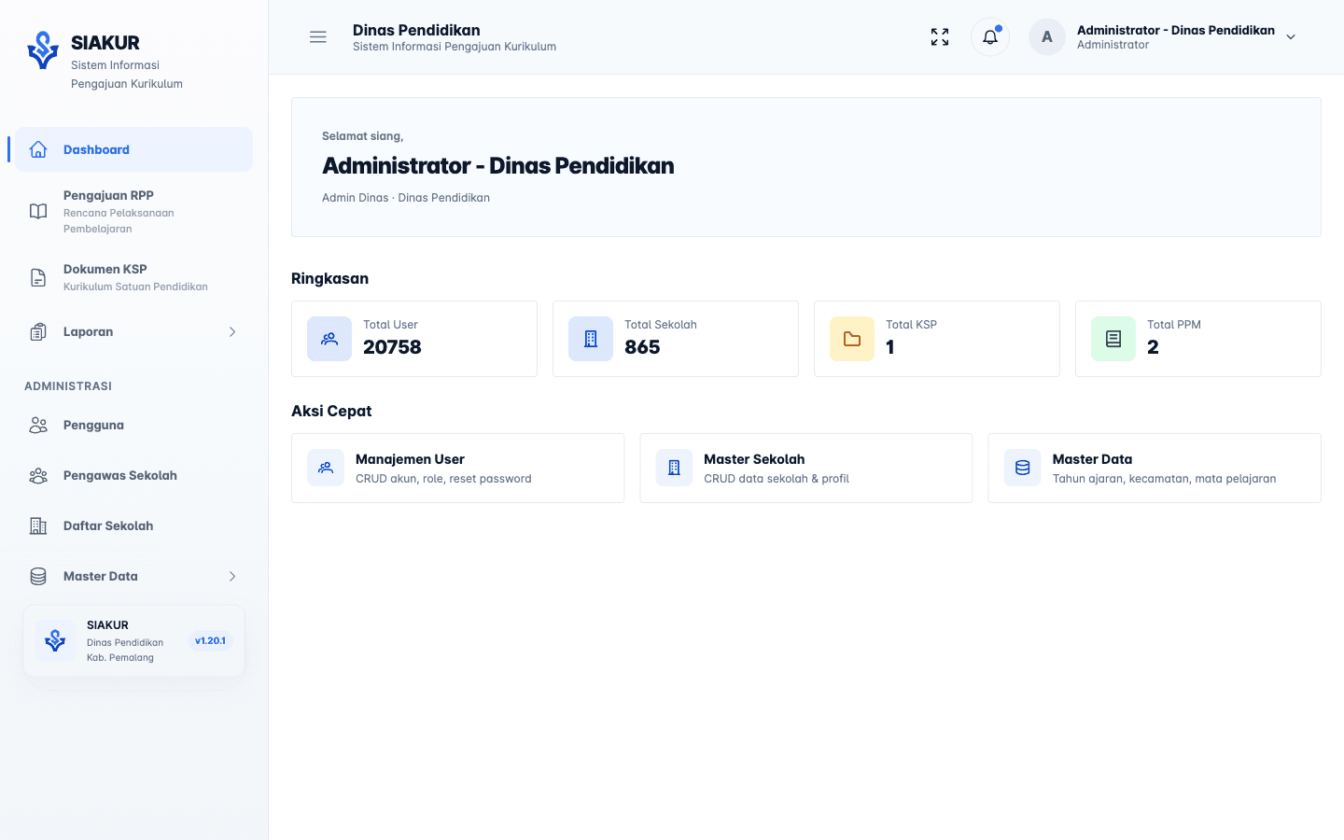The width and height of the screenshot is (1344, 840).
Task: Click the SIAKUR logo in sidebar header
Action: [43, 50]
